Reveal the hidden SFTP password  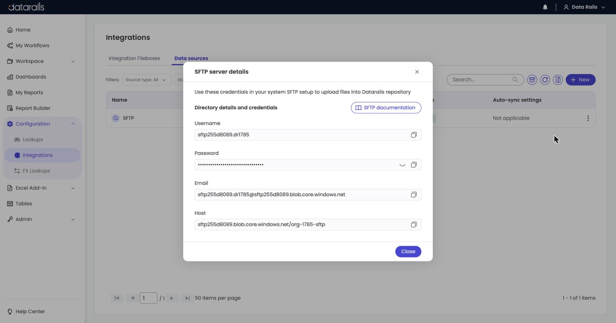(x=402, y=165)
